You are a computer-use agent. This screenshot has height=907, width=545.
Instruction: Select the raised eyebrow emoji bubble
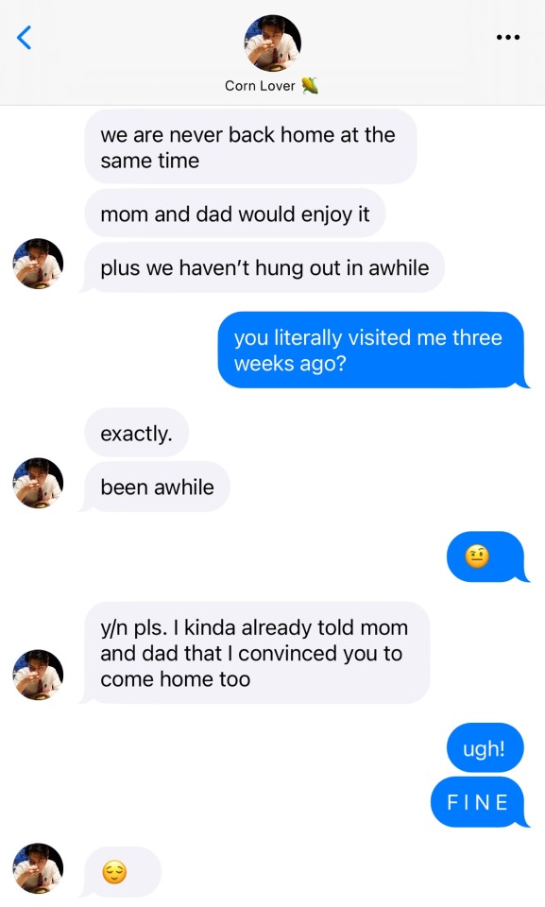[x=486, y=556]
